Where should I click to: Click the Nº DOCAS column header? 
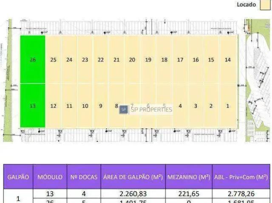pos(84,177)
